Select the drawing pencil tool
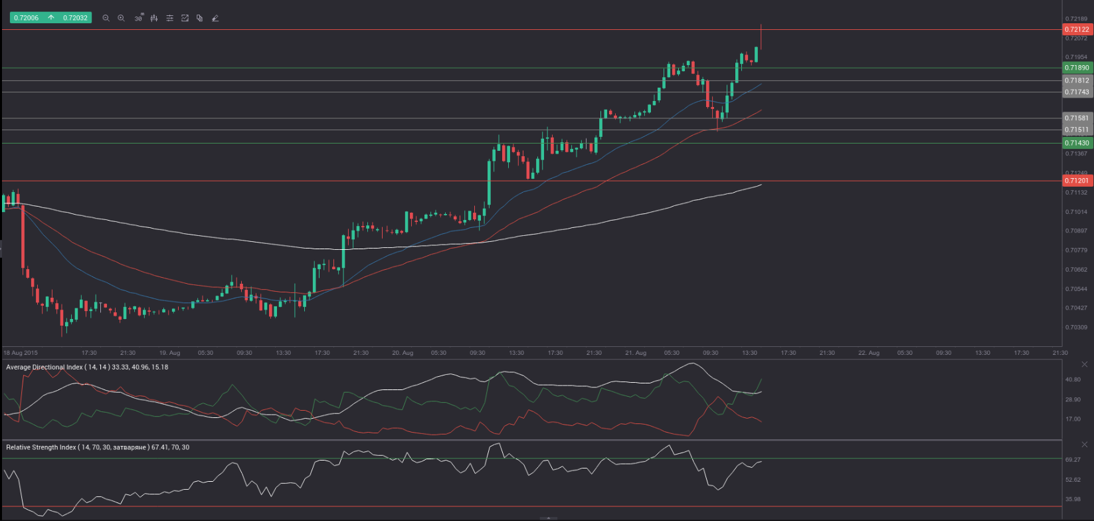The width and height of the screenshot is (1094, 521). tap(215, 19)
